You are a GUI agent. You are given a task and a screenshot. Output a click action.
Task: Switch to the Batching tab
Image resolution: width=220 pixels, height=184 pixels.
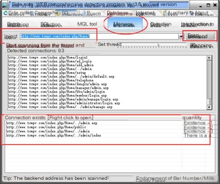pyautogui.click(x=18, y=24)
